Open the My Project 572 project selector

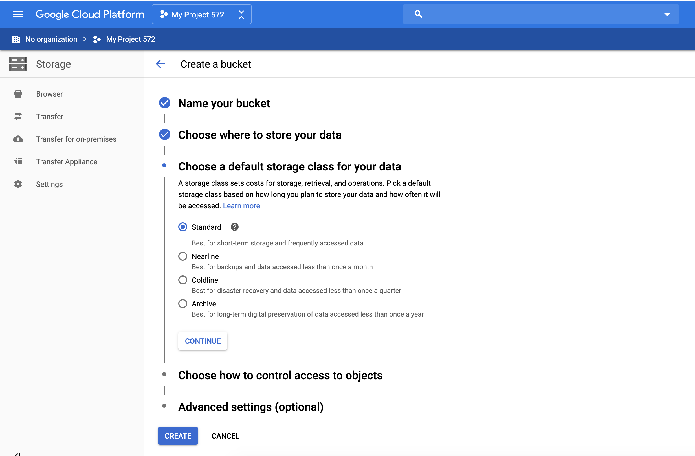click(x=192, y=14)
